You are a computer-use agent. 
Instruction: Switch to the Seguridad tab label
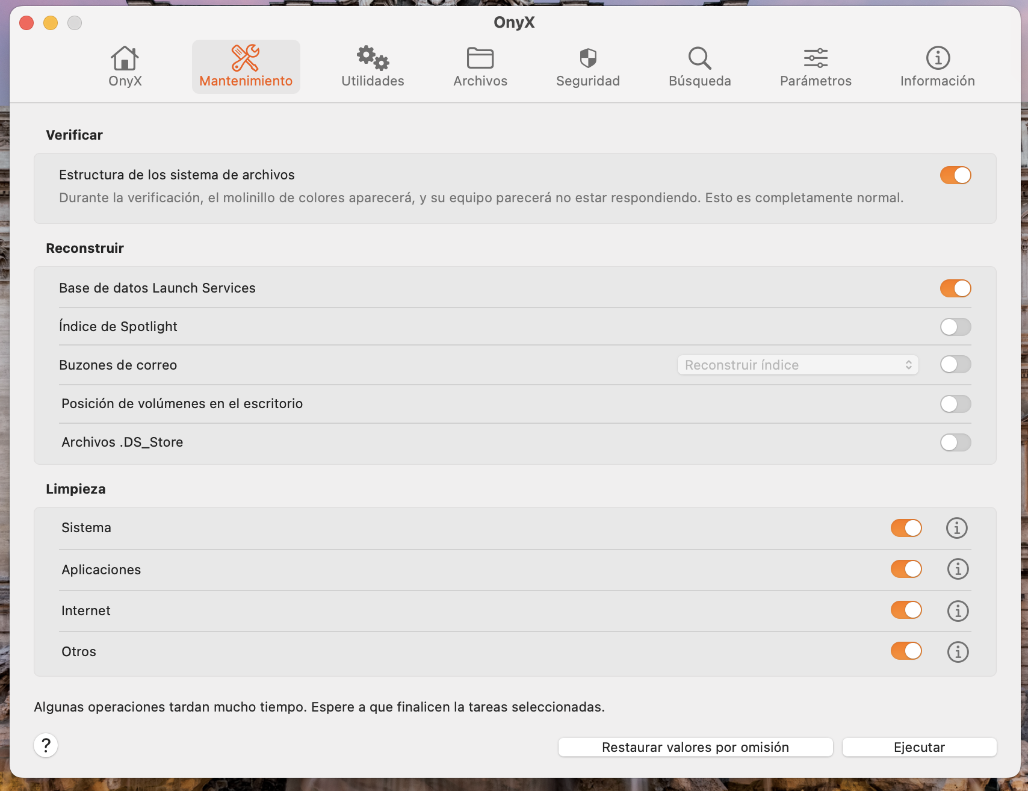click(588, 81)
